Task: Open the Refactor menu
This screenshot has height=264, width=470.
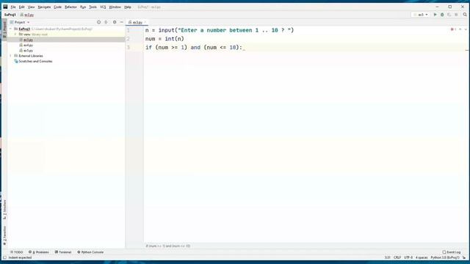Action: click(x=70, y=7)
